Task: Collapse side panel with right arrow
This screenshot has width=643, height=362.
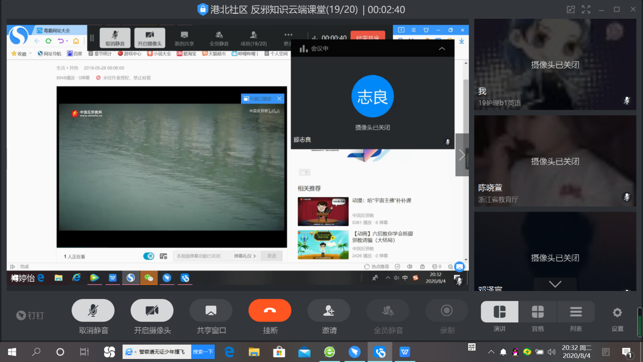Action: pos(462,155)
